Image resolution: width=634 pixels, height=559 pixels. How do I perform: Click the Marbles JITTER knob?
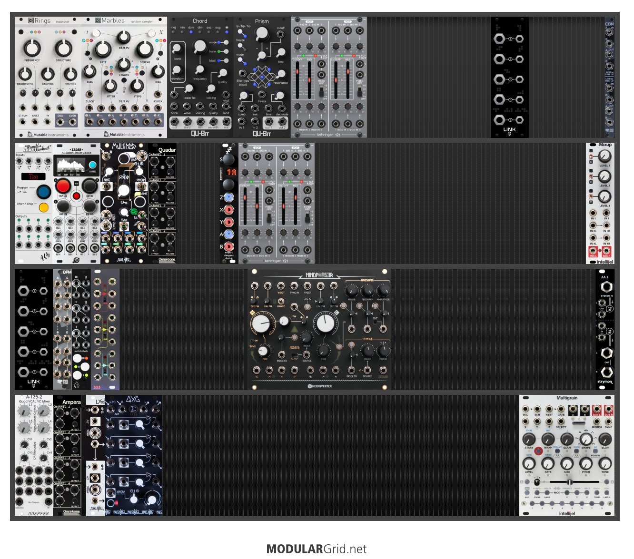tap(110, 86)
